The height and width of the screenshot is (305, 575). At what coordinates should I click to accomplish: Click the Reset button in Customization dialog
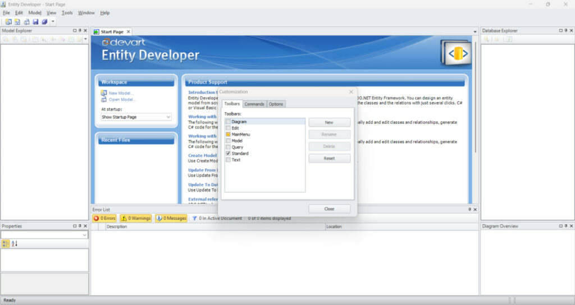pyautogui.click(x=329, y=158)
